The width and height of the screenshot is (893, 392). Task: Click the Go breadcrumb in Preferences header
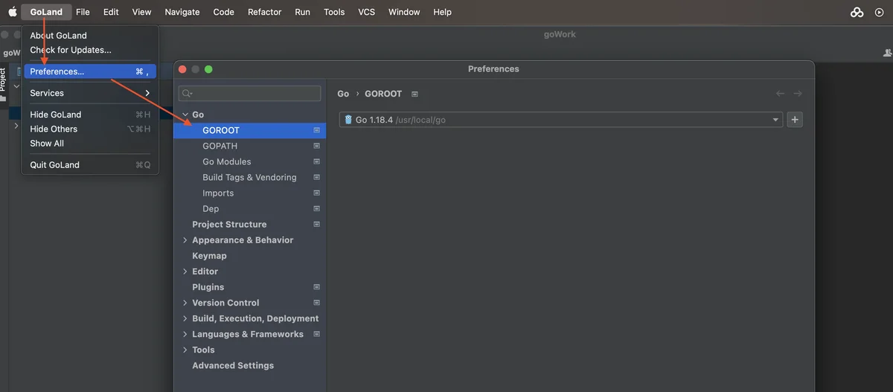pos(343,94)
